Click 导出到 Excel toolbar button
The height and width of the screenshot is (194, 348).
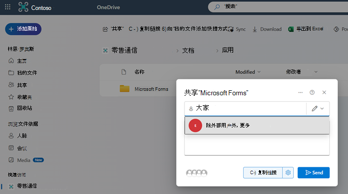[x=306, y=29]
